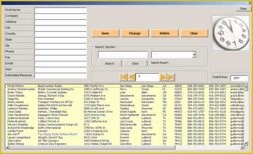The width and height of the screenshot is (253, 154).
Task: Click address 5345 Madison Ave
Action: tap(94, 96)
